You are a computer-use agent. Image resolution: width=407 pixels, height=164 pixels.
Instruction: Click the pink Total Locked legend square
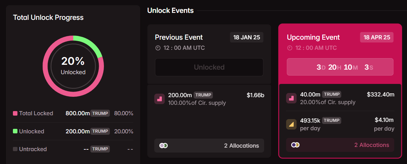click(15, 114)
